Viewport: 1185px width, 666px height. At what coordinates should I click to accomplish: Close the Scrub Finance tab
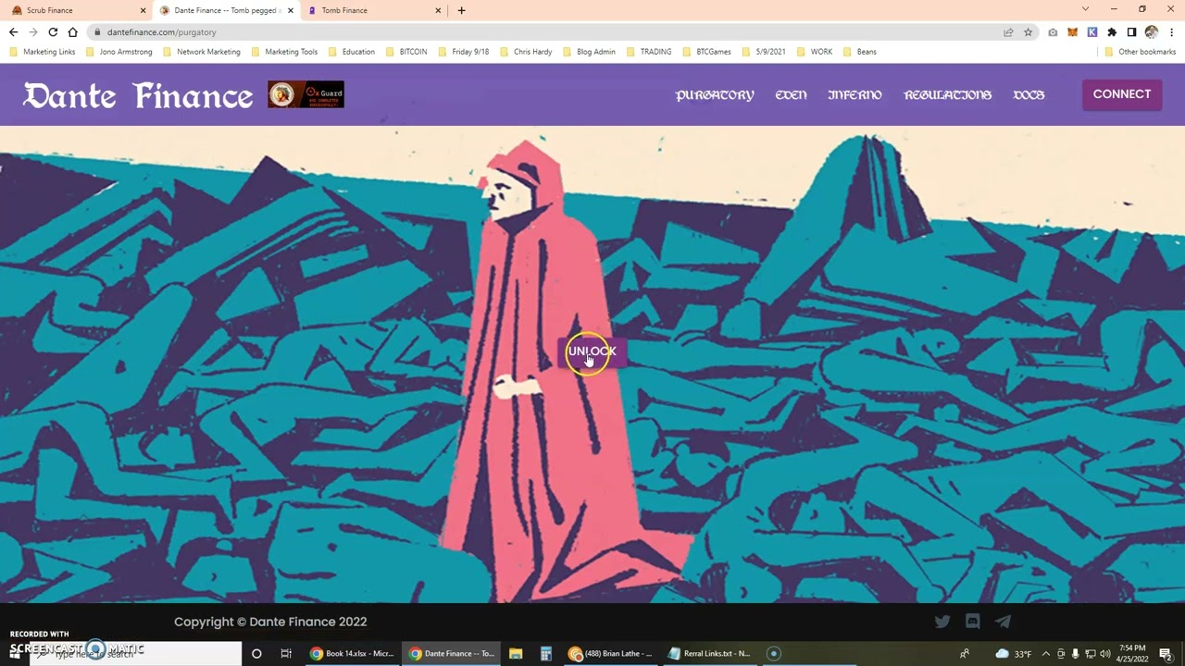143,10
